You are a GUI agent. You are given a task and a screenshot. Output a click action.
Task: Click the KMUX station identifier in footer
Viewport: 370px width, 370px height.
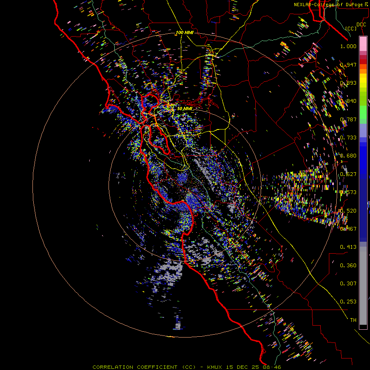[x=215, y=367]
